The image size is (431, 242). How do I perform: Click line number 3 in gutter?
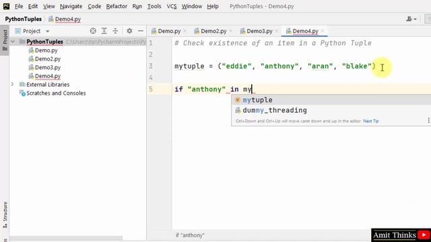[x=151, y=66]
